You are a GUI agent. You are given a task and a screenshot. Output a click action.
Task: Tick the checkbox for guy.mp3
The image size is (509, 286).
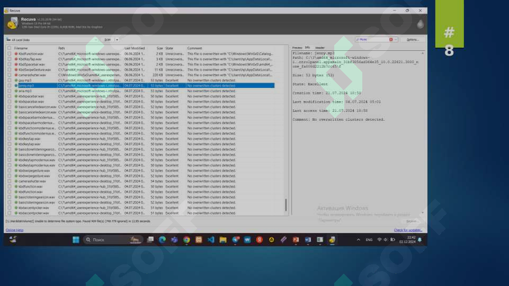pyautogui.click(x=10, y=80)
